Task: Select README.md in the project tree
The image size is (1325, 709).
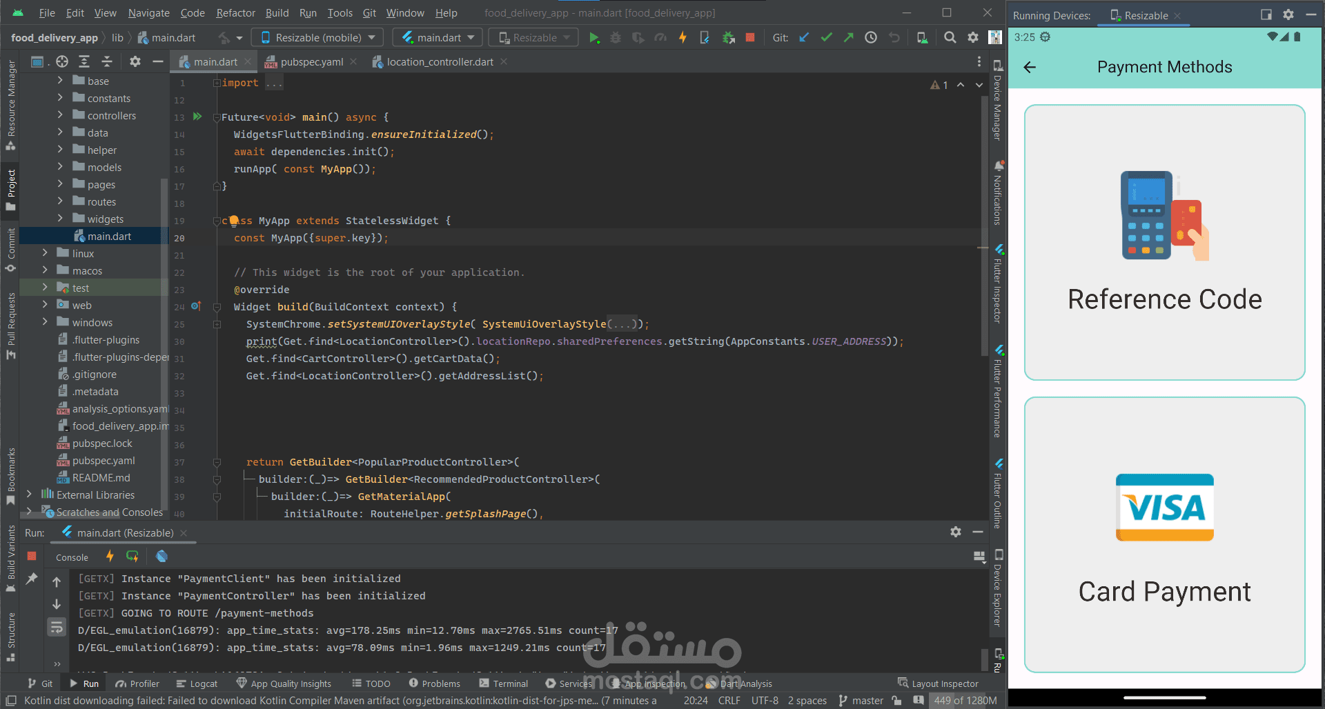Action: coord(101,478)
